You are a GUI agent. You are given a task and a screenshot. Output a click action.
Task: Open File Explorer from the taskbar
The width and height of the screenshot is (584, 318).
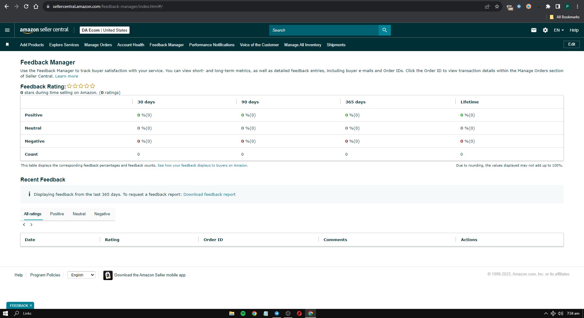click(232, 313)
